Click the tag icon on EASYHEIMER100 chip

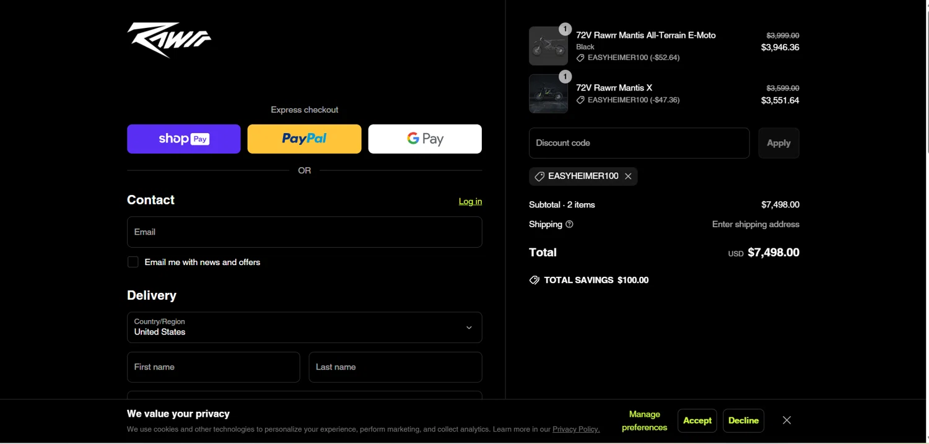(x=539, y=176)
